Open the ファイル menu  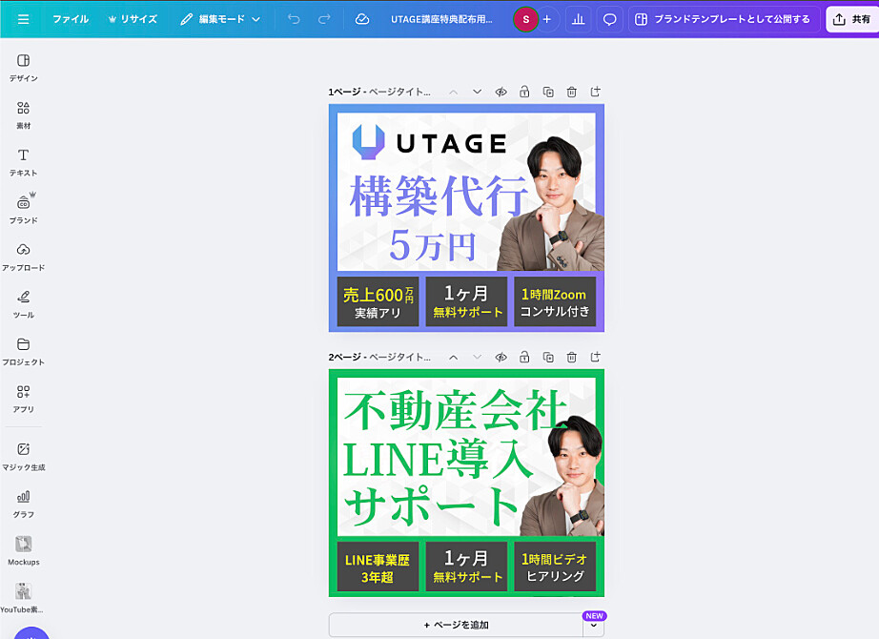[71, 19]
